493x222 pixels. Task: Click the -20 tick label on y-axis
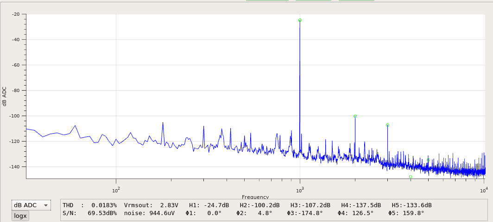pos(16,14)
